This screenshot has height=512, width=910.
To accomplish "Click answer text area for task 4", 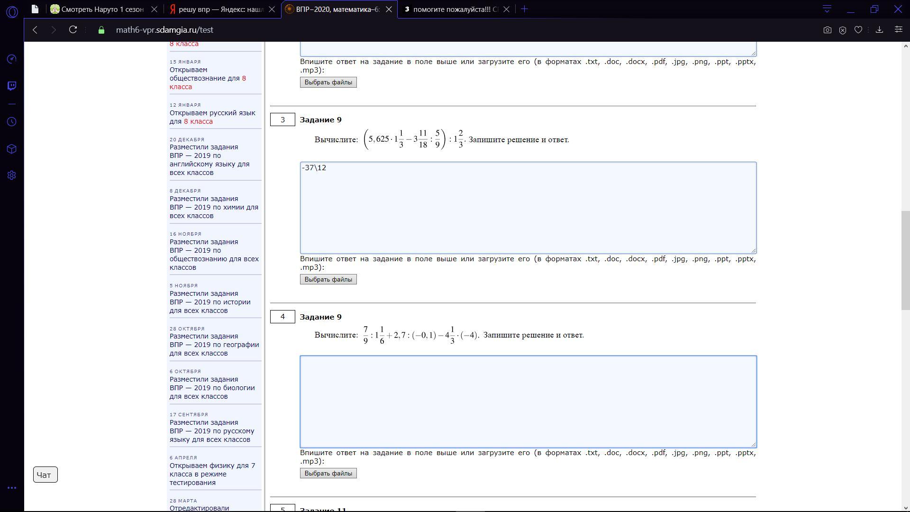I will click(x=528, y=402).
